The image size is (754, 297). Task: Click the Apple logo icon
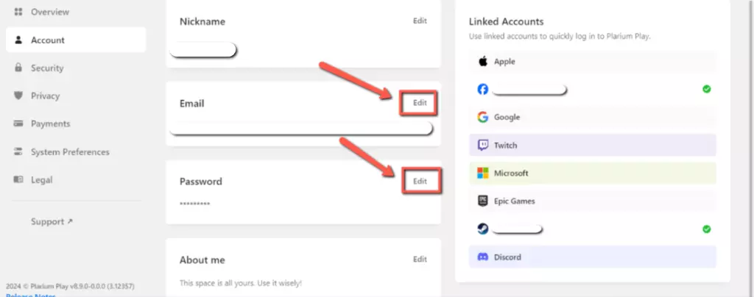point(483,62)
